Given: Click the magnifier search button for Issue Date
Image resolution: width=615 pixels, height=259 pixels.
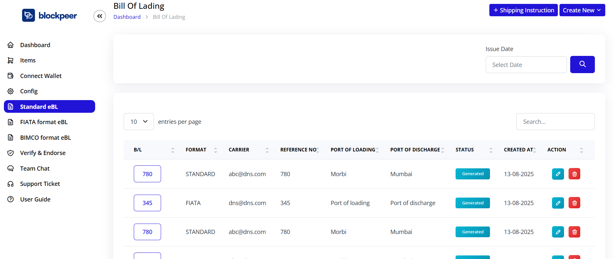Looking at the screenshot, I should (x=582, y=64).
